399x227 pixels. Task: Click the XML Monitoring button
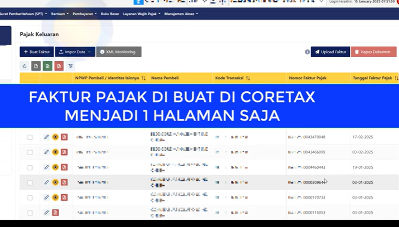click(118, 52)
